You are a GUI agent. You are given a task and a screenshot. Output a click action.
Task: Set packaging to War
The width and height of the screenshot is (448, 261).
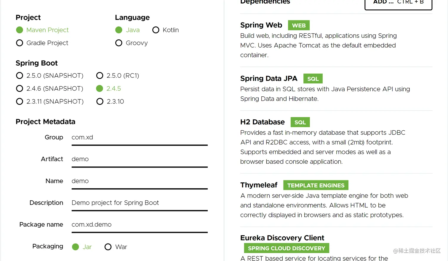pos(108,247)
